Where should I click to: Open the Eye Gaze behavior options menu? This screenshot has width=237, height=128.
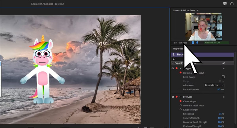click(224, 97)
